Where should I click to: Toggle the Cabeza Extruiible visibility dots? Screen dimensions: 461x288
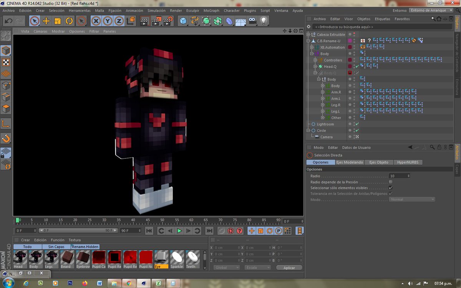click(x=354, y=35)
